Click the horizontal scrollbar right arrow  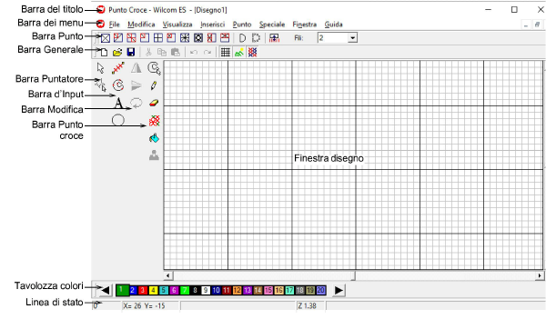click(x=540, y=275)
